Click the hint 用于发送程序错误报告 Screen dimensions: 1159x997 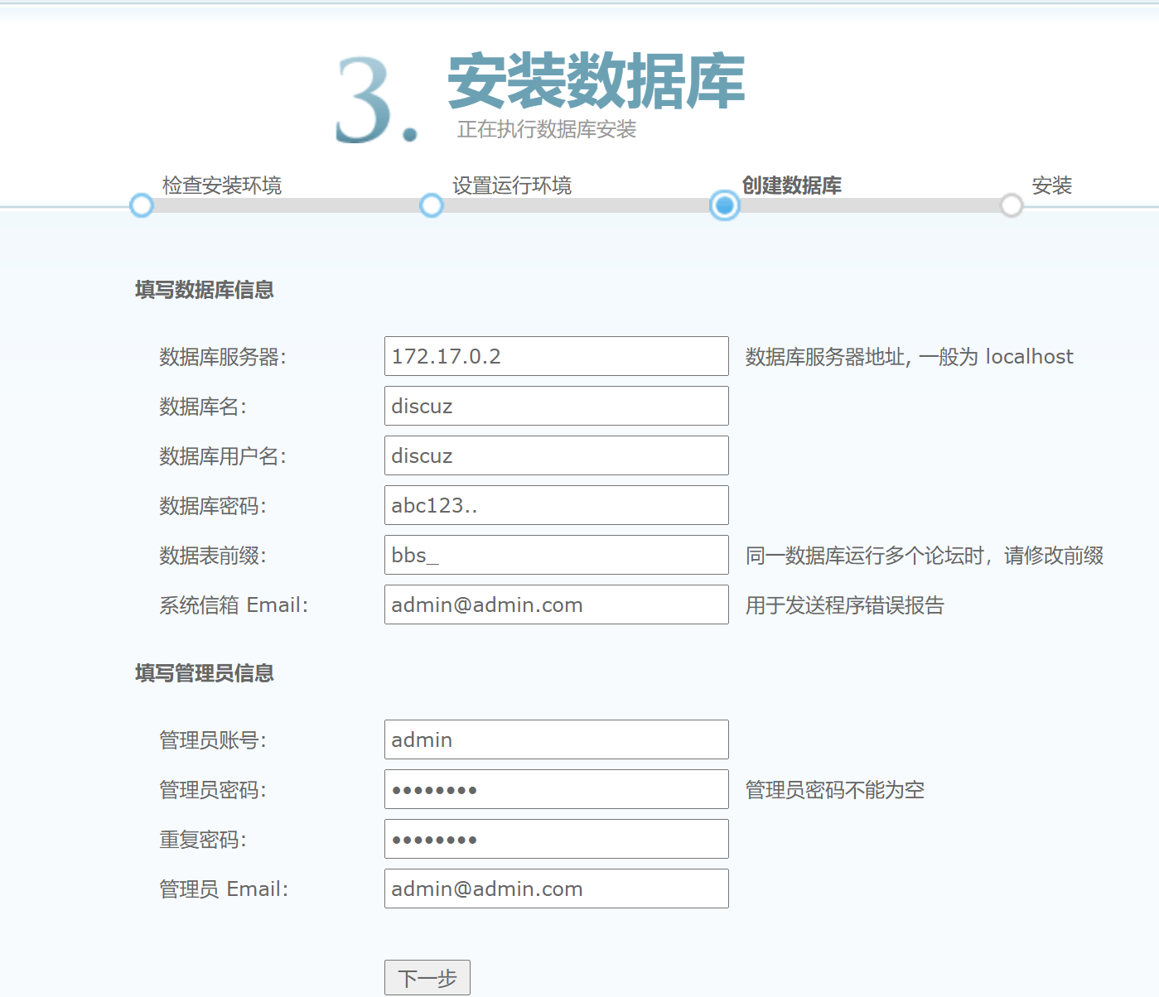click(845, 605)
